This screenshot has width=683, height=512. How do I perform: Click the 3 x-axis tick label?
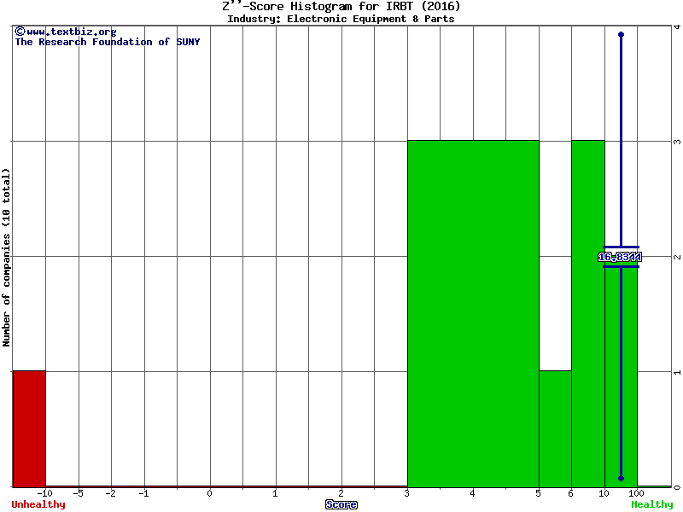coord(407,493)
